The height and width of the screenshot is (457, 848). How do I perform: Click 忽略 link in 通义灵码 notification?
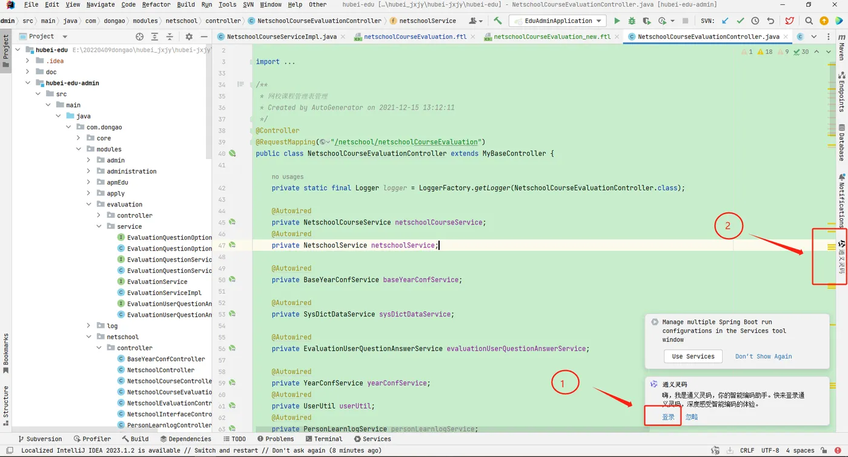click(x=692, y=417)
